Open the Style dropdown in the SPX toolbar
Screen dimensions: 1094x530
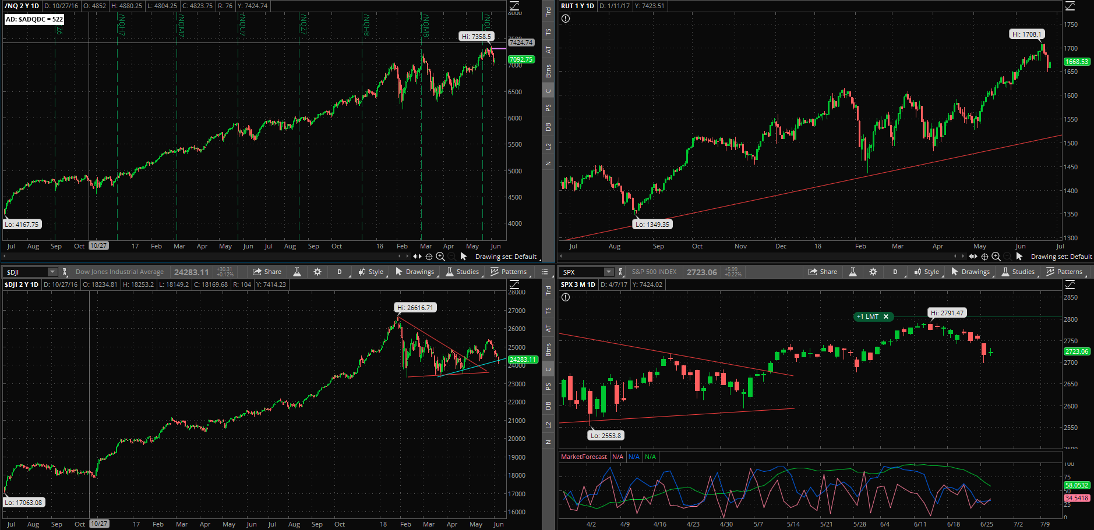[927, 272]
